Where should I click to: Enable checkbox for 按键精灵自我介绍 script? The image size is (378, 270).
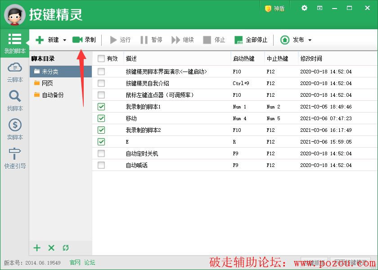tap(101, 83)
